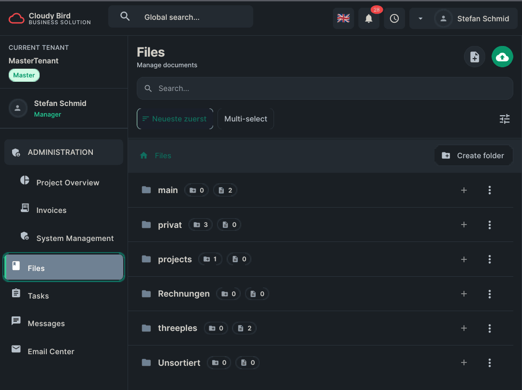Navigate to Project Overview
The image size is (522, 390).
[68, 182]
